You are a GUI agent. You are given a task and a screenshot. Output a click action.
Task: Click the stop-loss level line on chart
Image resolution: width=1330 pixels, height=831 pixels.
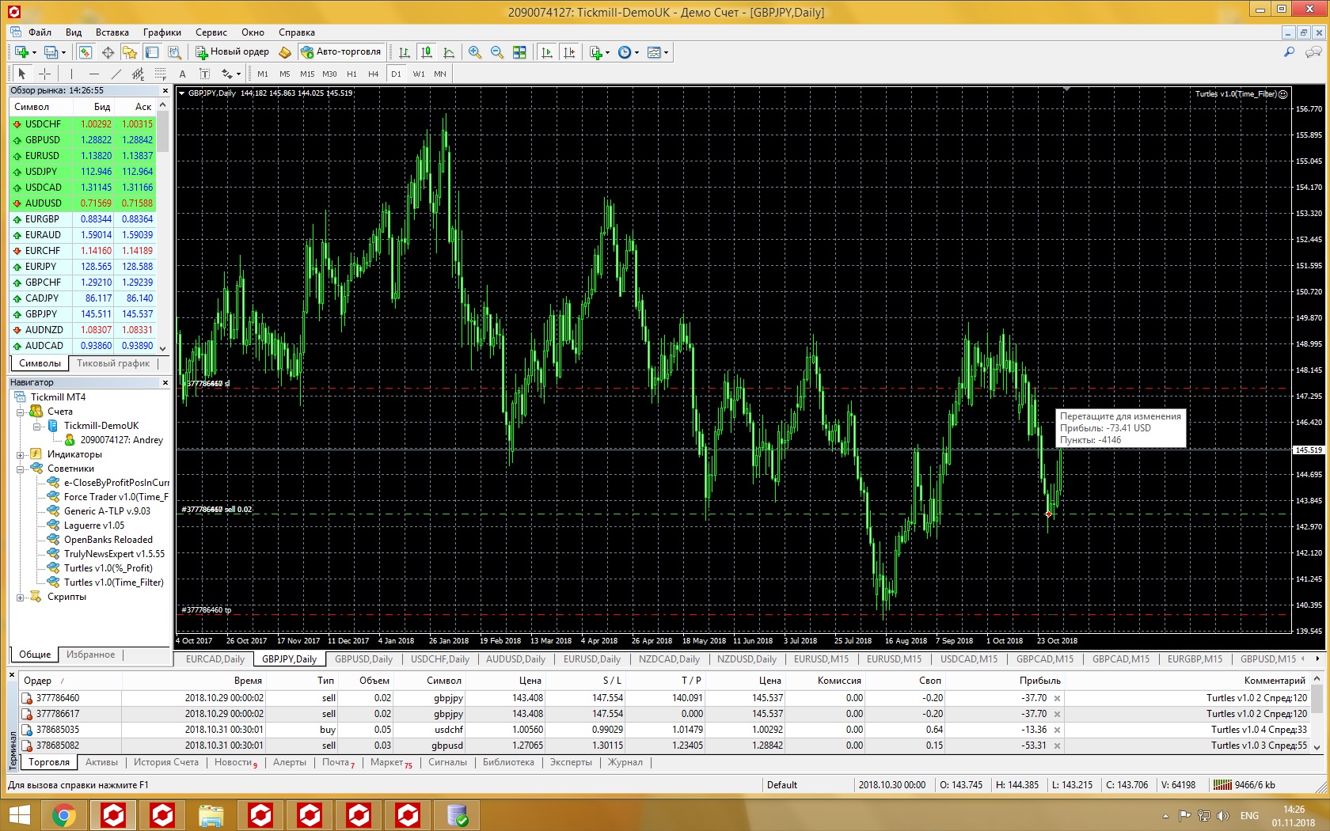pyautogui.click(x=734, y=388)
